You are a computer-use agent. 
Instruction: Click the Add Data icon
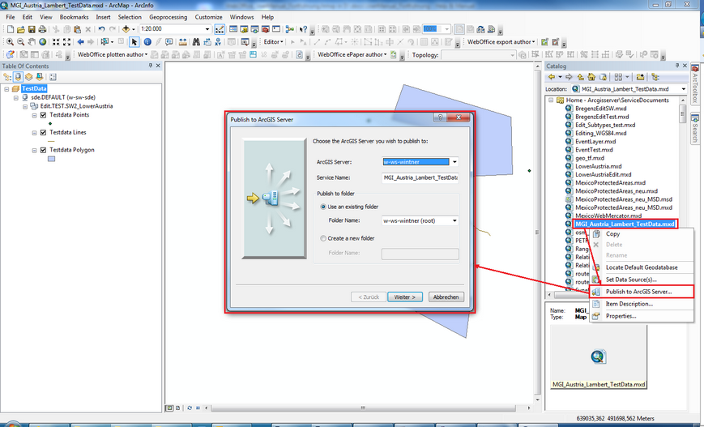(126, 29)
